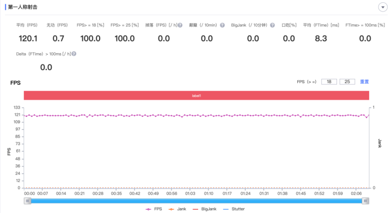The width and height of the screenshot is (392, 213).
Task: Focus the FPS threshold field showing 25
Action: coord(347,82)
